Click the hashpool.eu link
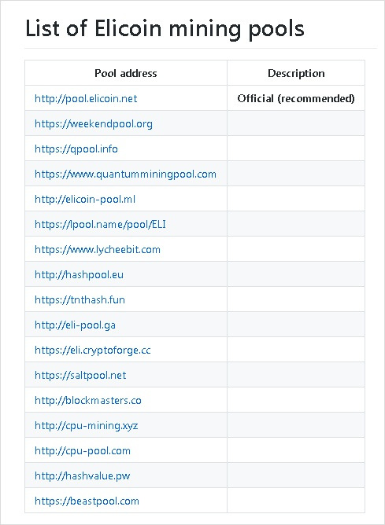385x525 pixels. tap(80, 274)
